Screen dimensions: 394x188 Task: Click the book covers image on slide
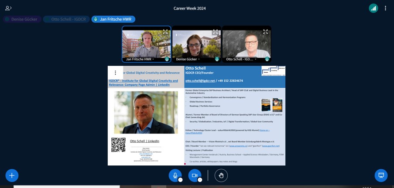[x=272, y=105]
